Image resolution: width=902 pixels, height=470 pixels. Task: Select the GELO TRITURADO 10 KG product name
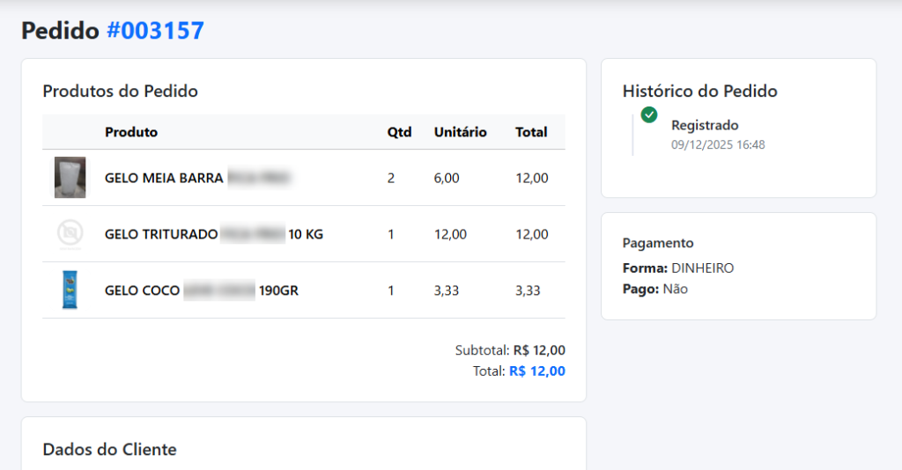click(x=213, y=234)
